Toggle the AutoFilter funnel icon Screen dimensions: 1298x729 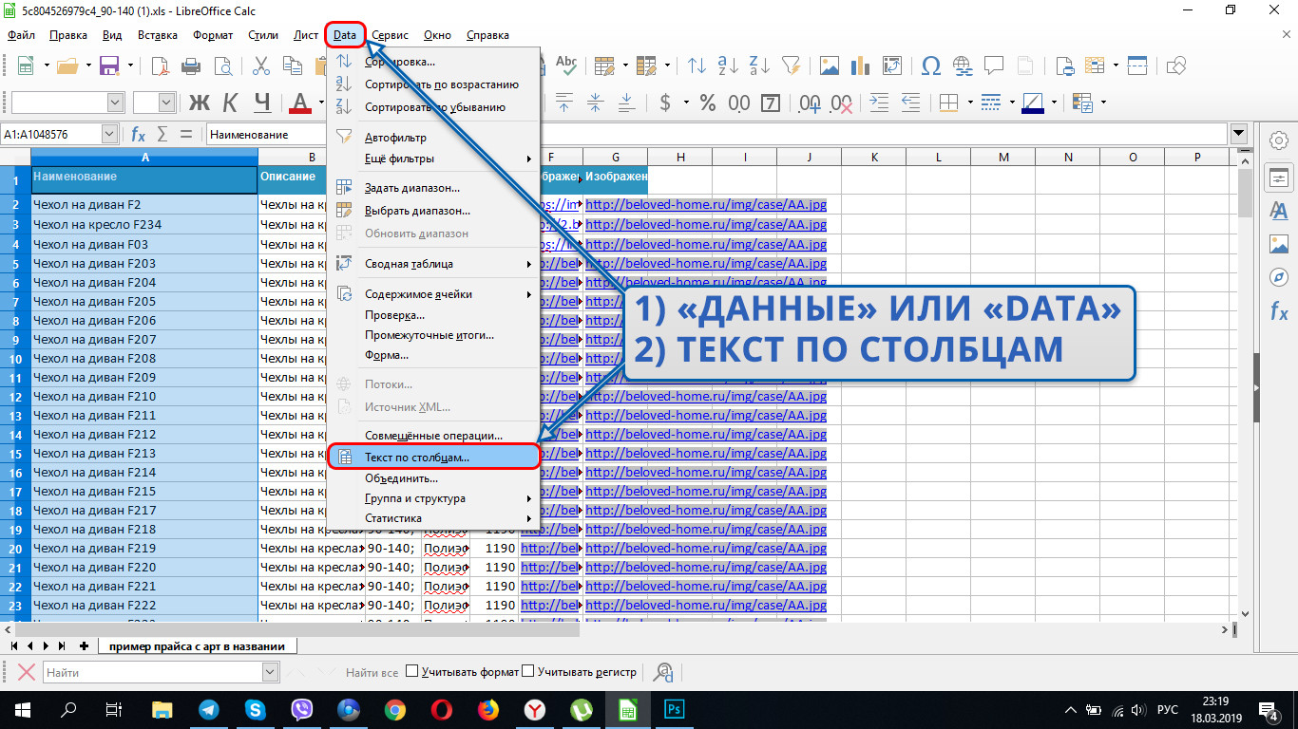pyautogui.click(x=791, y=65)
